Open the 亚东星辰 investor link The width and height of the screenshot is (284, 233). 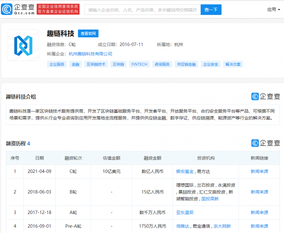tap(185, 212)
